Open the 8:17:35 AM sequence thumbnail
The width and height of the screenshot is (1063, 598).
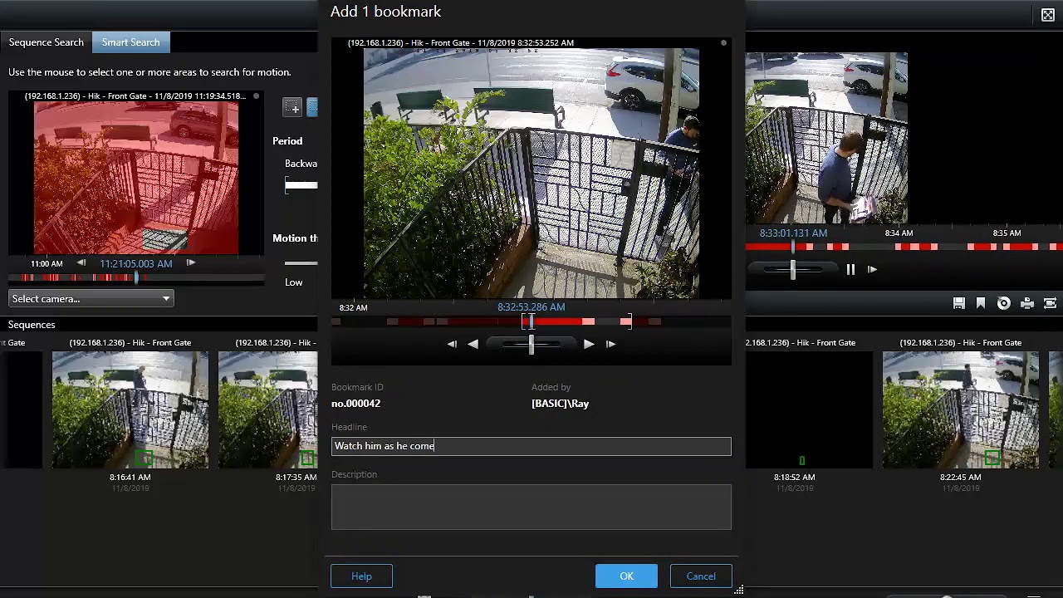coord(267,410)
